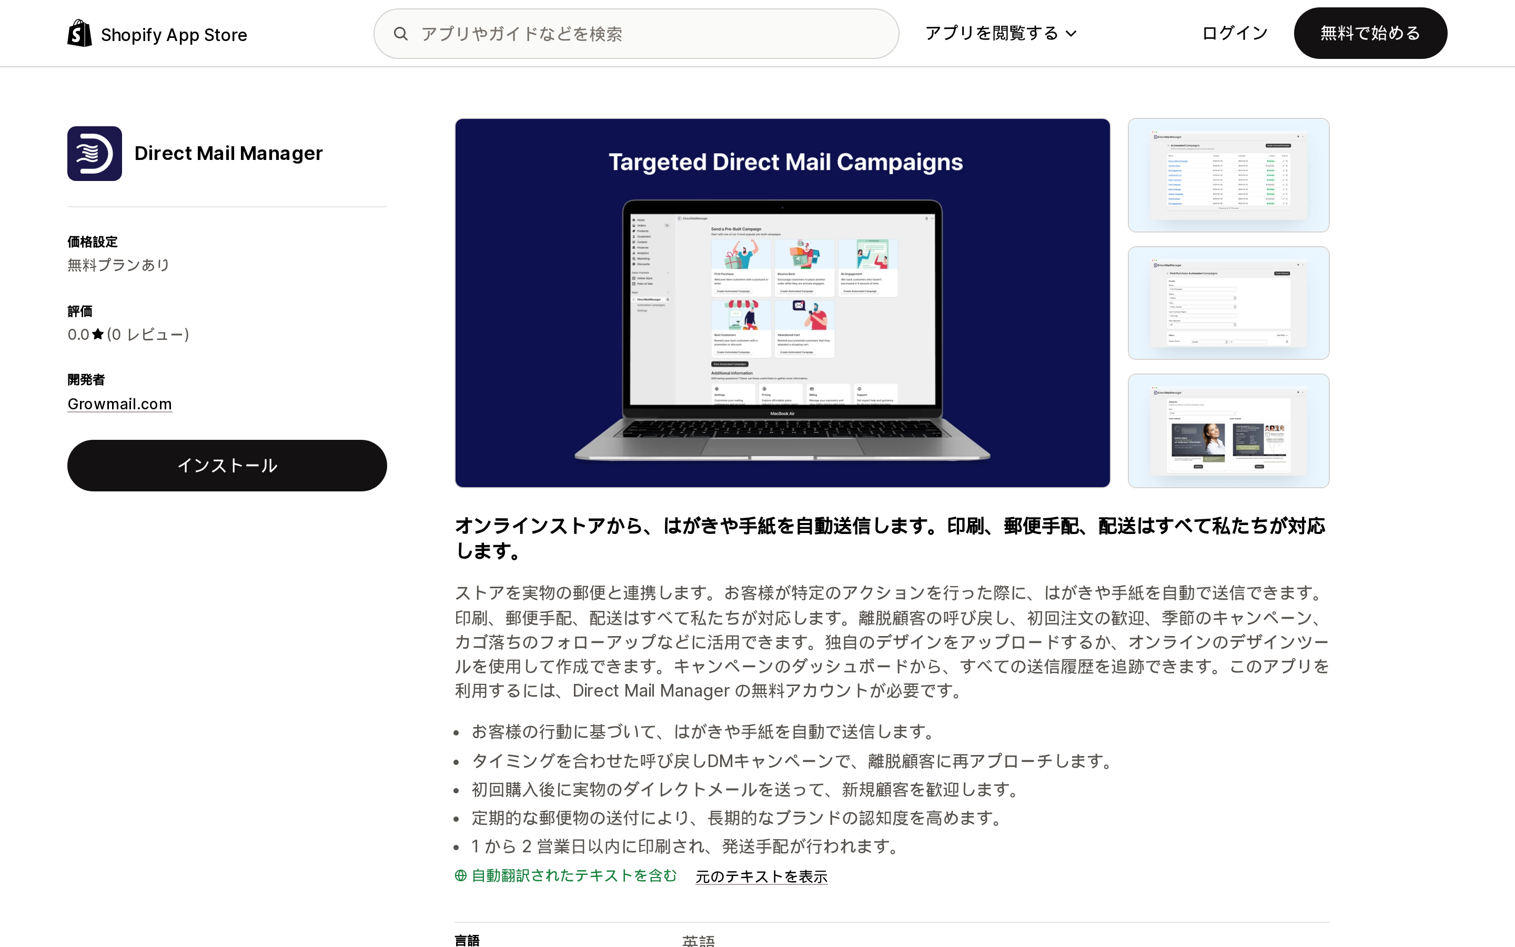Image resolution: width=1515 pixels, height=947 pixels.
Task: Click the インストール button
Action: tap(227, 466)
